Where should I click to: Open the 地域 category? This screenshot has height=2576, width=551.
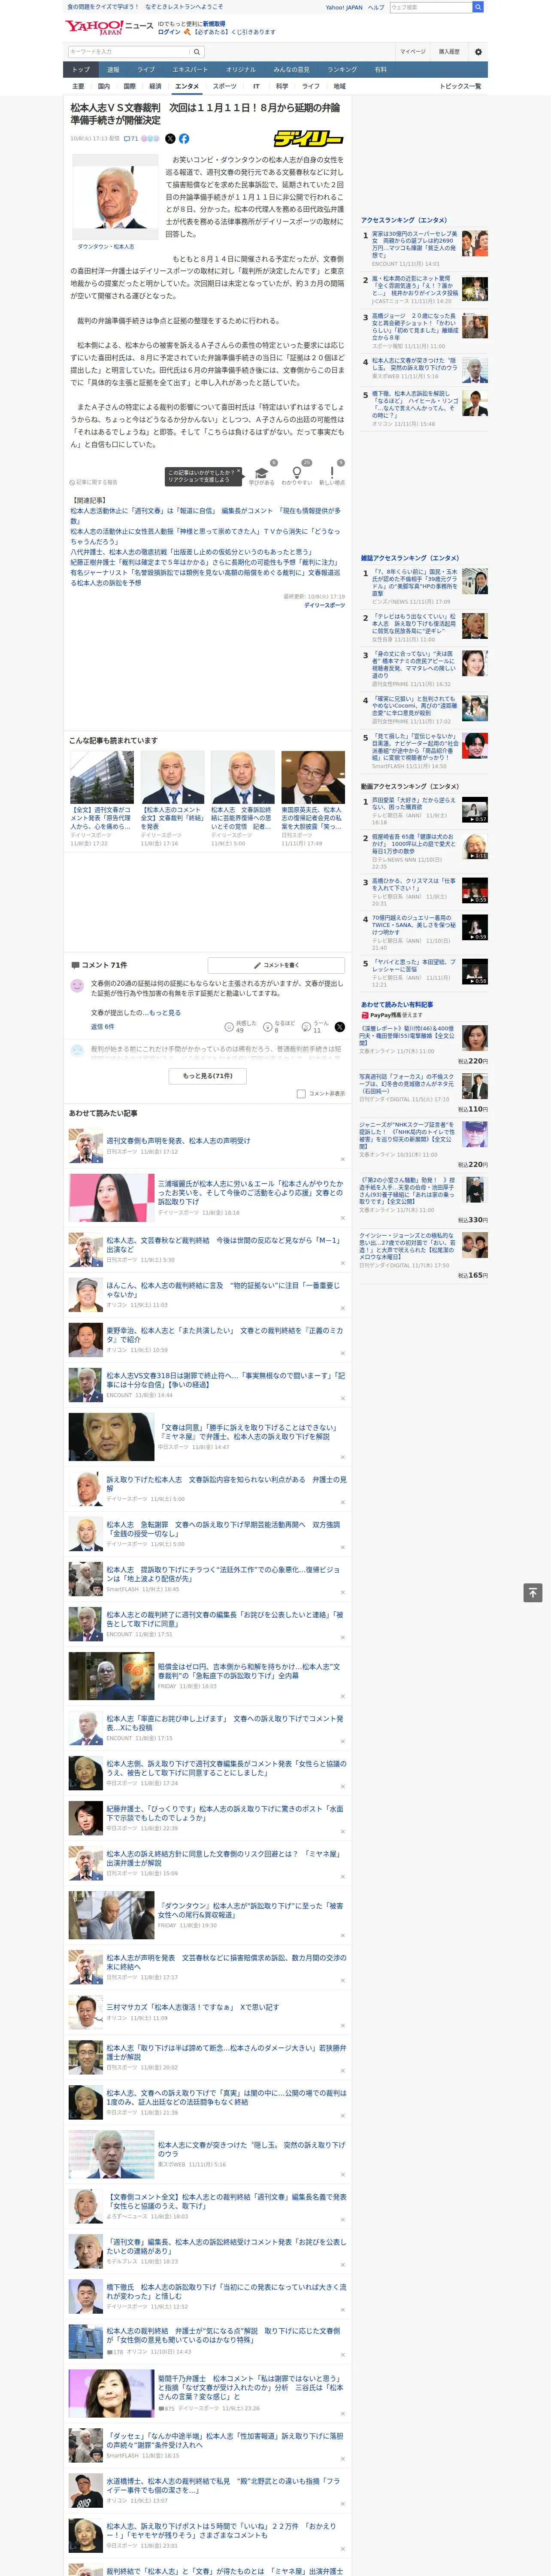pyautogui.click(x=340, y=86)
